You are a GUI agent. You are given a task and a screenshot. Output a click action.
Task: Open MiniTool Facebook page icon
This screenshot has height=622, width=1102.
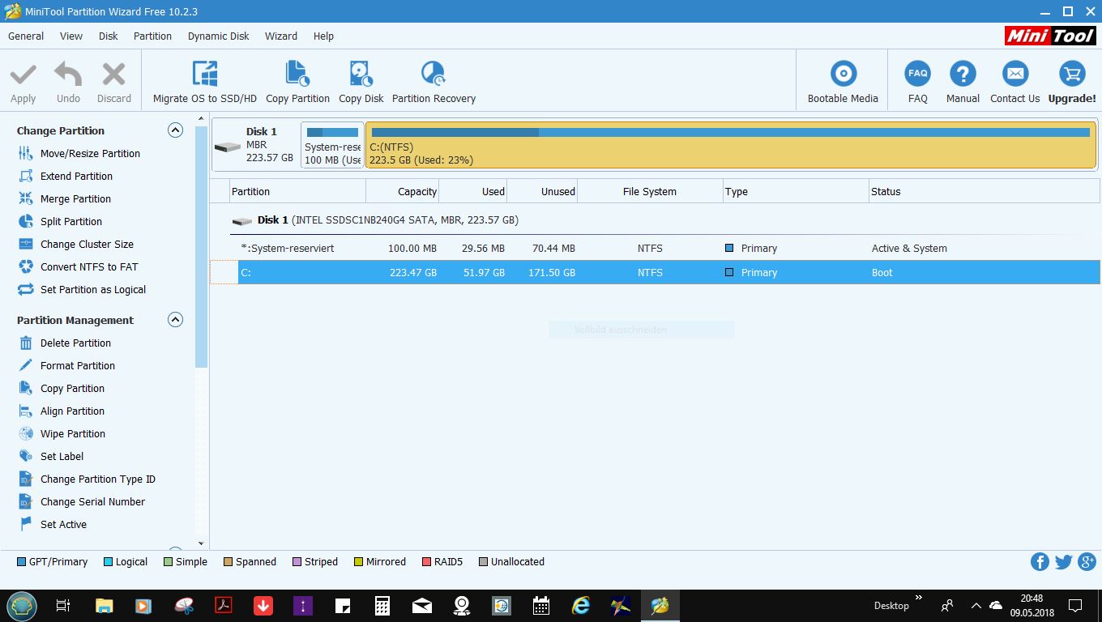pyautogui.click(x=1040, y=561)
